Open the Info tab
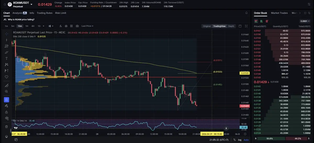The height and width of the screenshot is (143, 314). [32, 13]
